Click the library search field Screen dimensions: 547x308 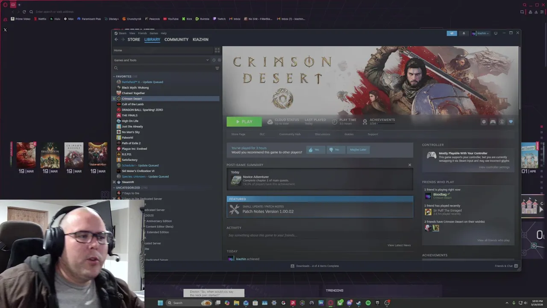pos(165,68)
